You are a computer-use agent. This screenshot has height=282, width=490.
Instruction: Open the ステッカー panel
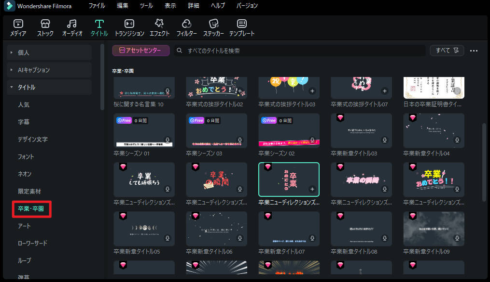213,27
